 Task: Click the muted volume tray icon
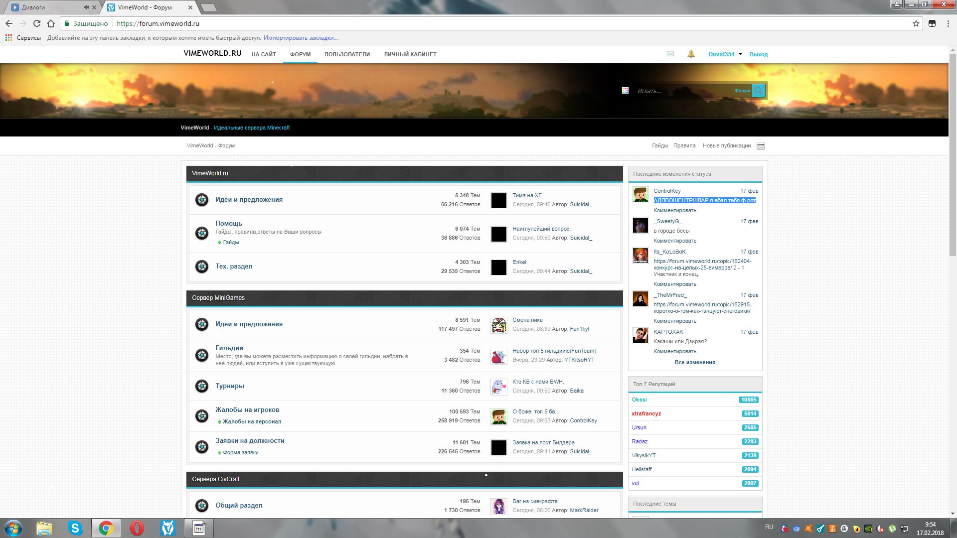[880, 529]
